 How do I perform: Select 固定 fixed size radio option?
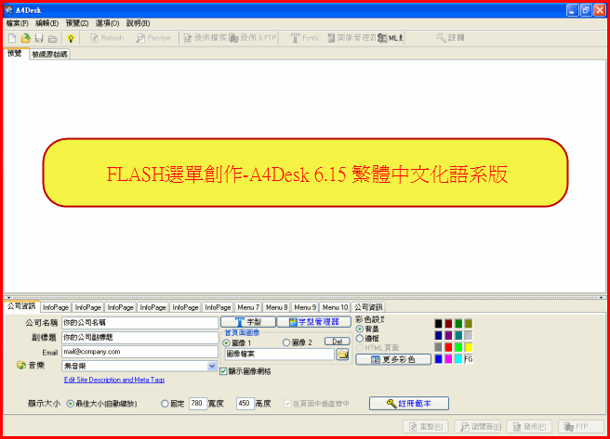click(165, 404)
